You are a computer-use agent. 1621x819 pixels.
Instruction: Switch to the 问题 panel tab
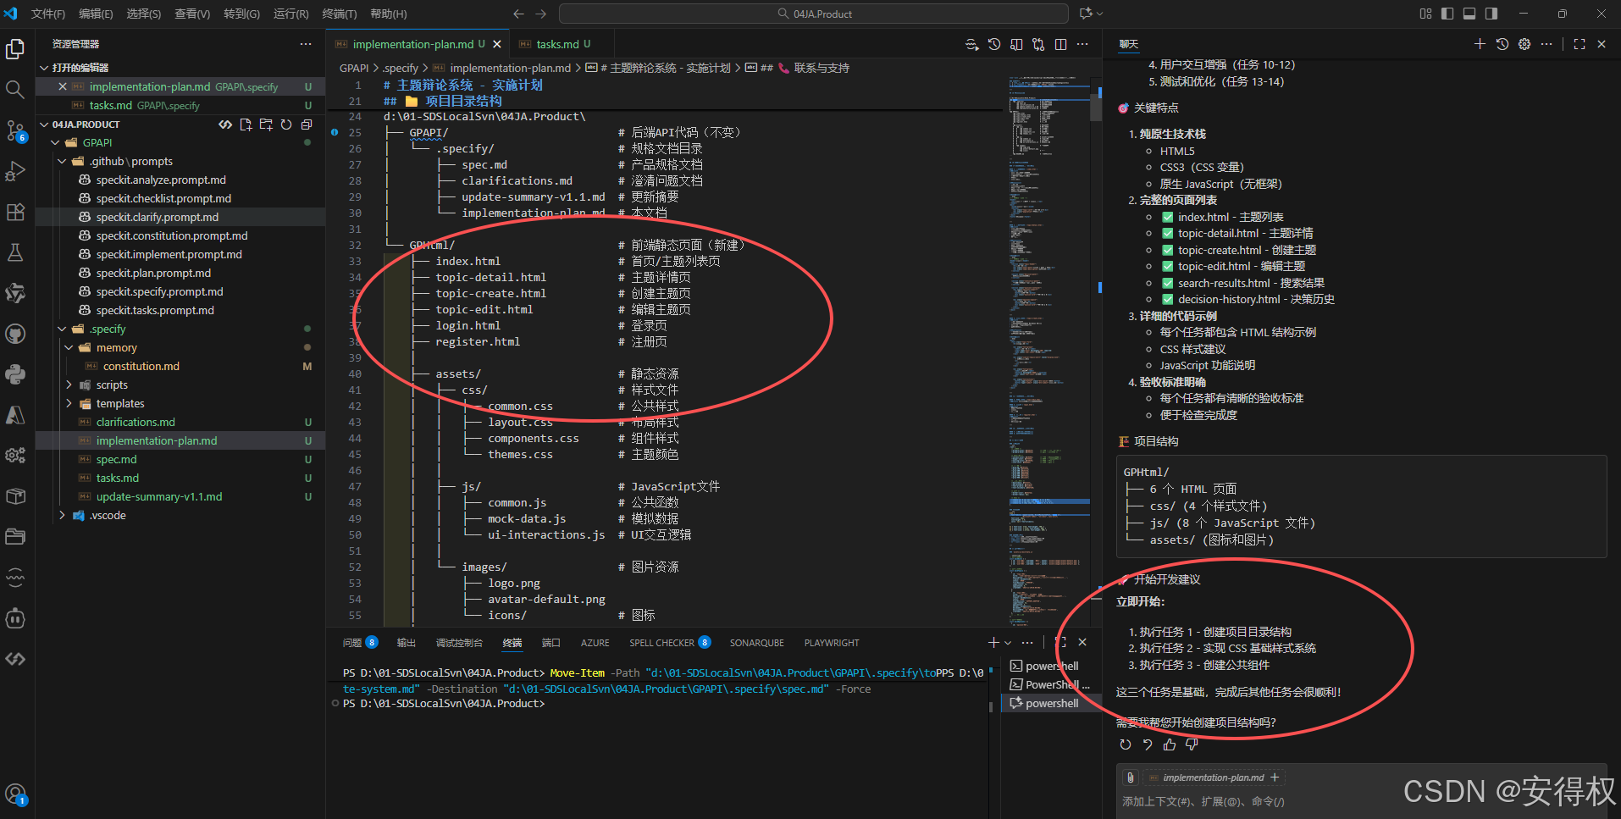click(x=360, y=643)
